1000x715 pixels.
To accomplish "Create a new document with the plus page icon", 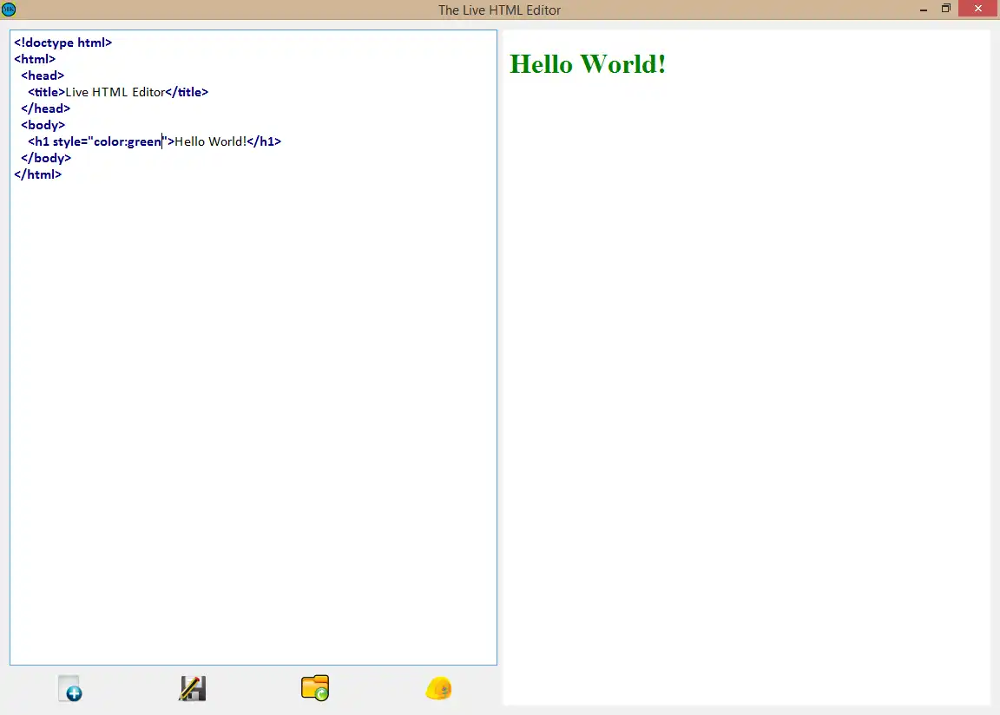I will tap(70, 688).
